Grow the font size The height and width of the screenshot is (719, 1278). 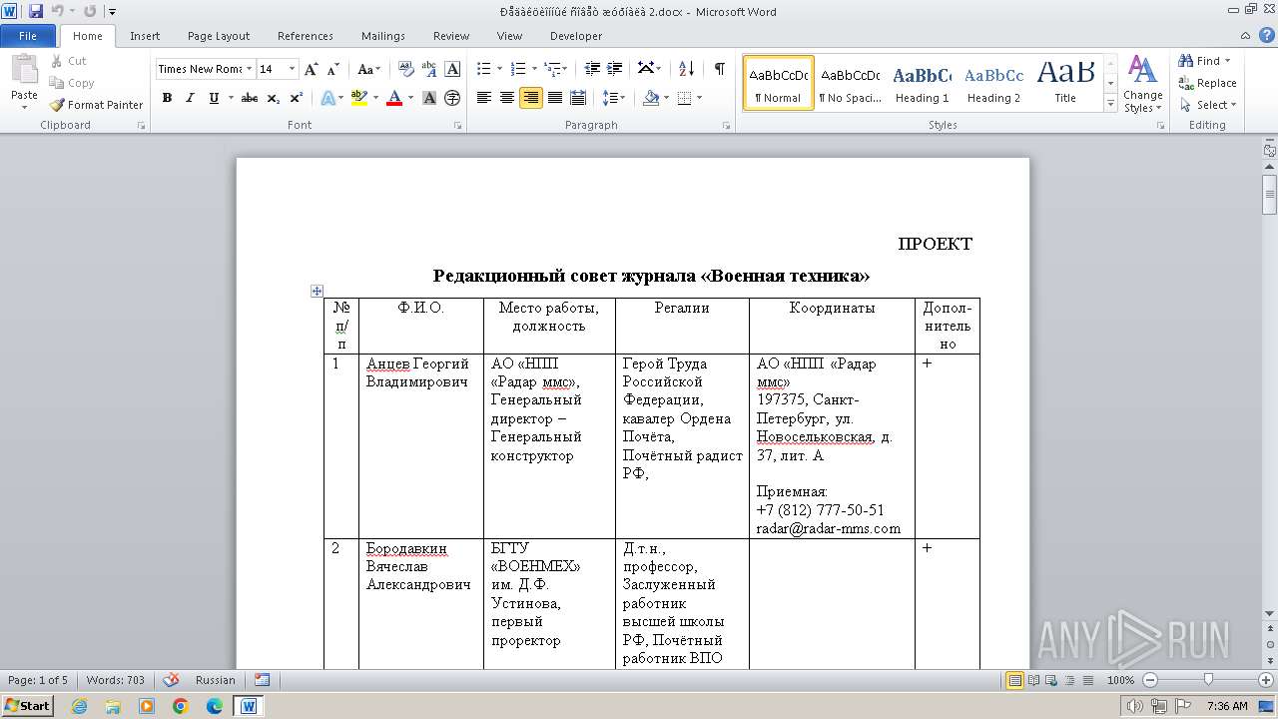click(x=311, y=69)
